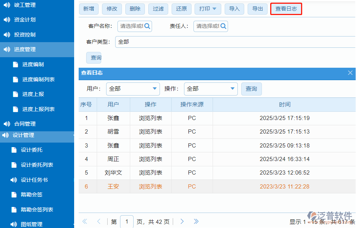Open the 用户 dropdown in log panel
The image size is (356, 228).
tap(133, 89)
